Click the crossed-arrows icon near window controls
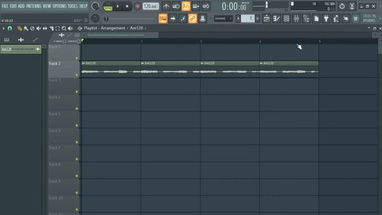The height and width of the screenshot is (215, 382). [x=352, y=7]
